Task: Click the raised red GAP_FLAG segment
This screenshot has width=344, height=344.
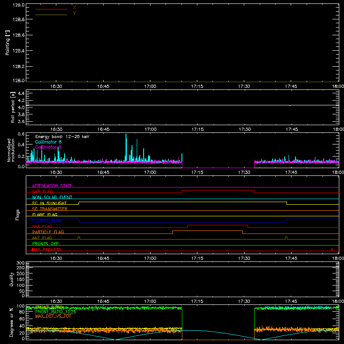Action: click(x=218, y=190)
